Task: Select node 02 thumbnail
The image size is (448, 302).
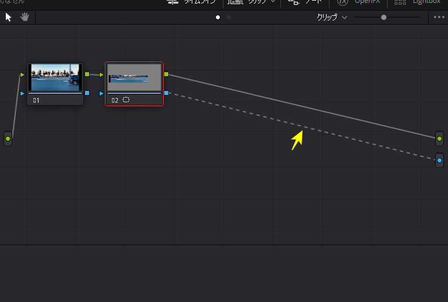Action: pos(134,77)
